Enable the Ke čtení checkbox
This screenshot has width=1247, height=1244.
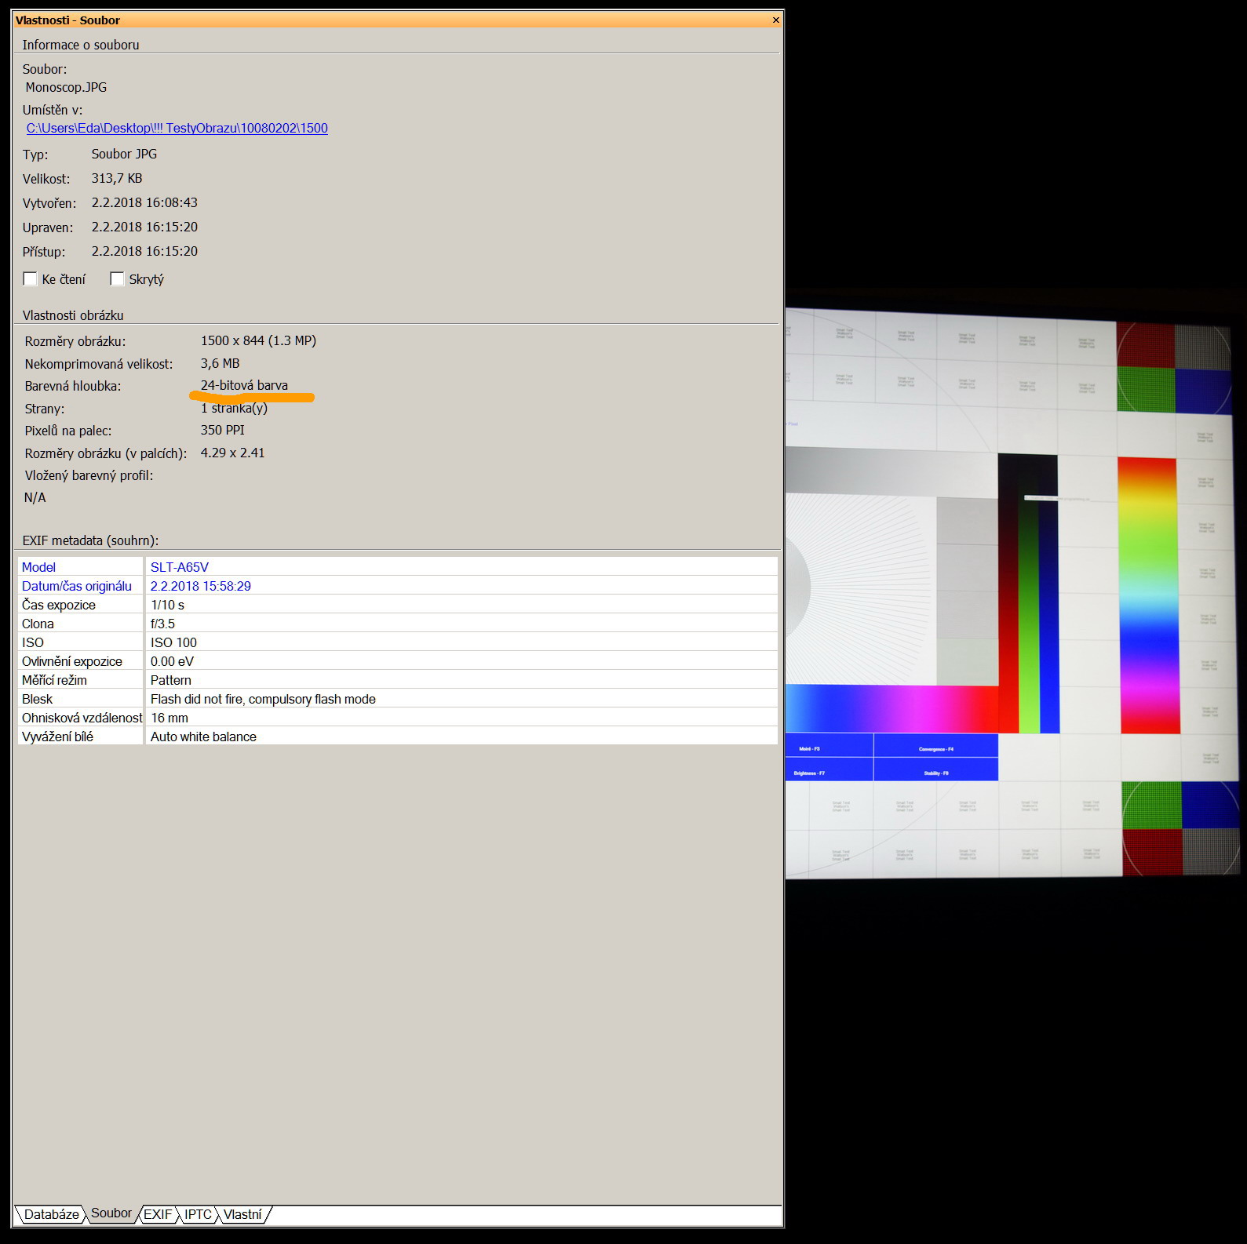click(31, 279)
